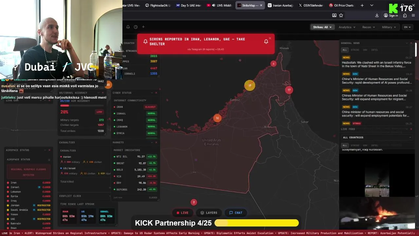Click the General News panel scrollbar
The image size is (419, 236).
click(x=416, y=50)
